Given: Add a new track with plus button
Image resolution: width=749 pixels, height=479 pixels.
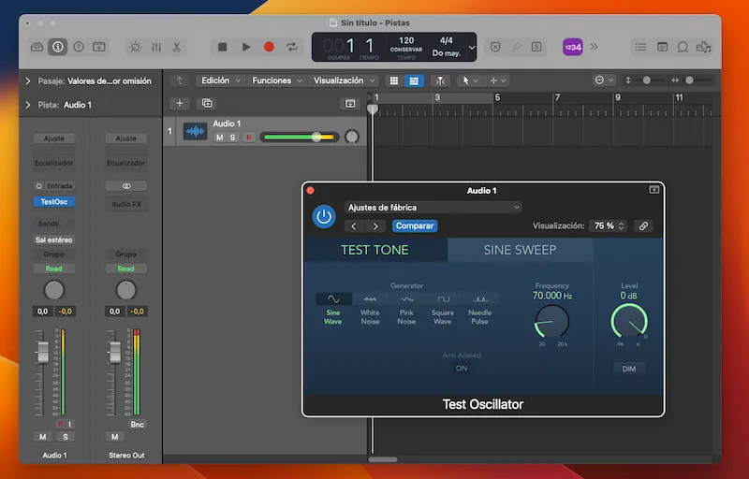Looking at the screenshot, I should 180,104.
